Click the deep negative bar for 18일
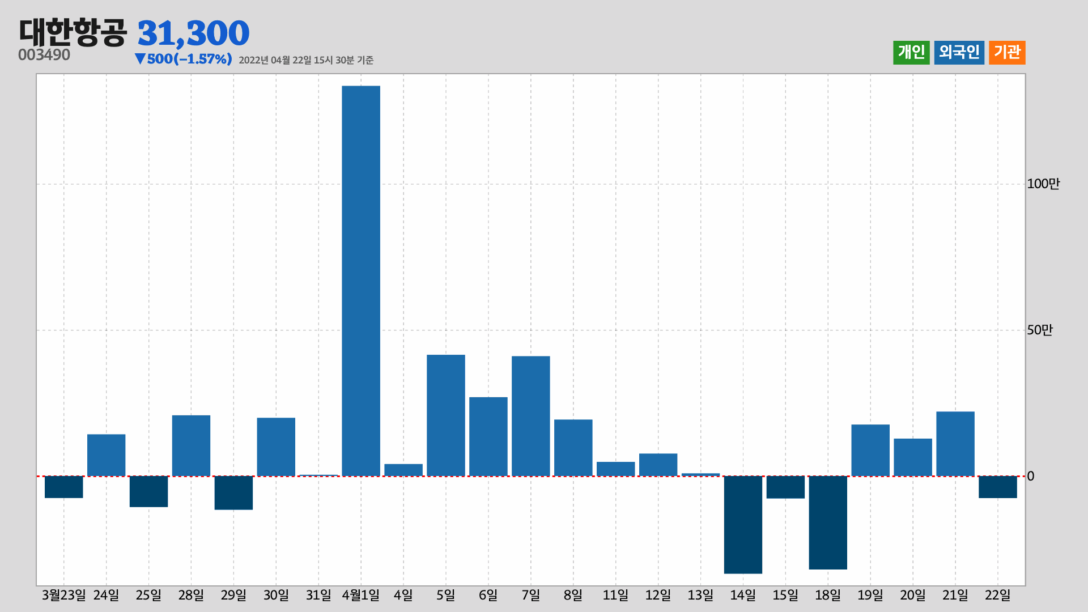The height and width of the screenshot is (612, 1088). click(828, 522)
